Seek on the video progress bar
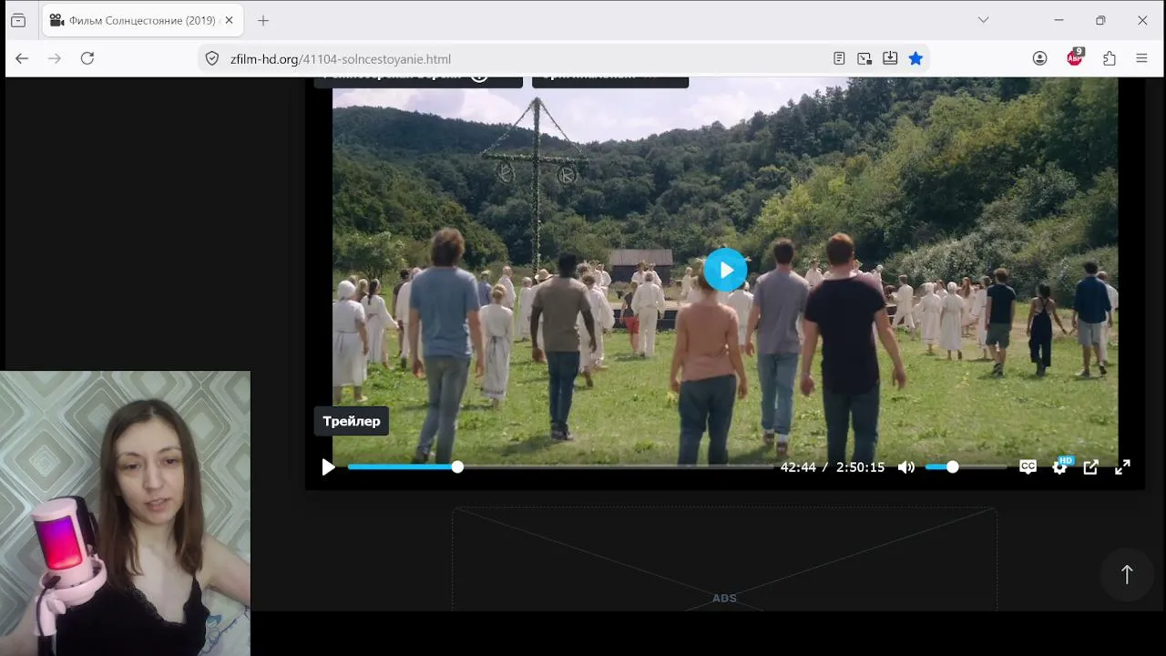The width and height of the screenshot is (1166, 656). (x=560, y=466)
